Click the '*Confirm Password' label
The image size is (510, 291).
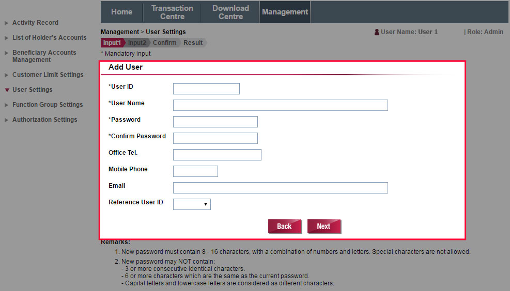137,136
